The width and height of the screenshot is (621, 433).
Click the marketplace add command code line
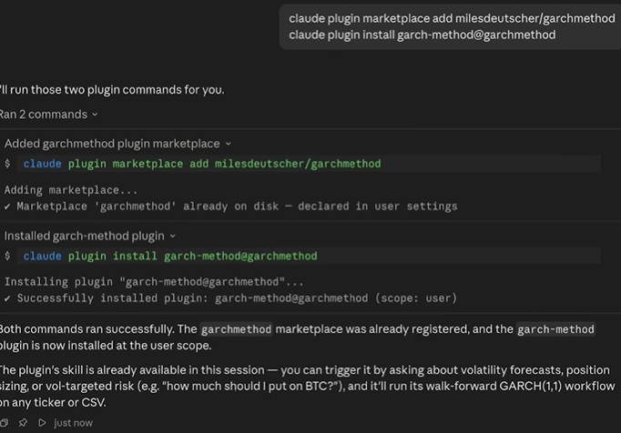(309, 164)
